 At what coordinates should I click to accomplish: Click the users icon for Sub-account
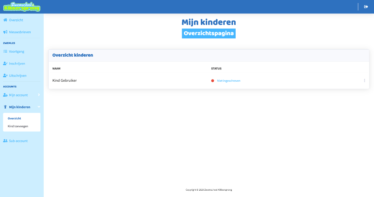pyautogui.click(x=5, y=141)
